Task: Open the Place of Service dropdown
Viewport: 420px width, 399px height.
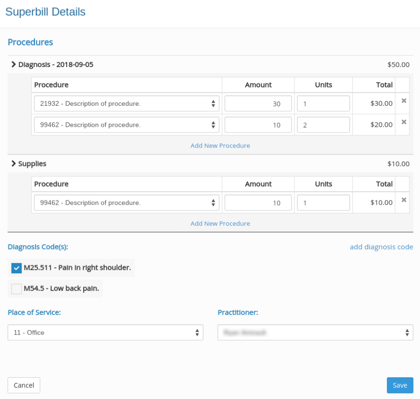Action: click(x=105, y=332)
